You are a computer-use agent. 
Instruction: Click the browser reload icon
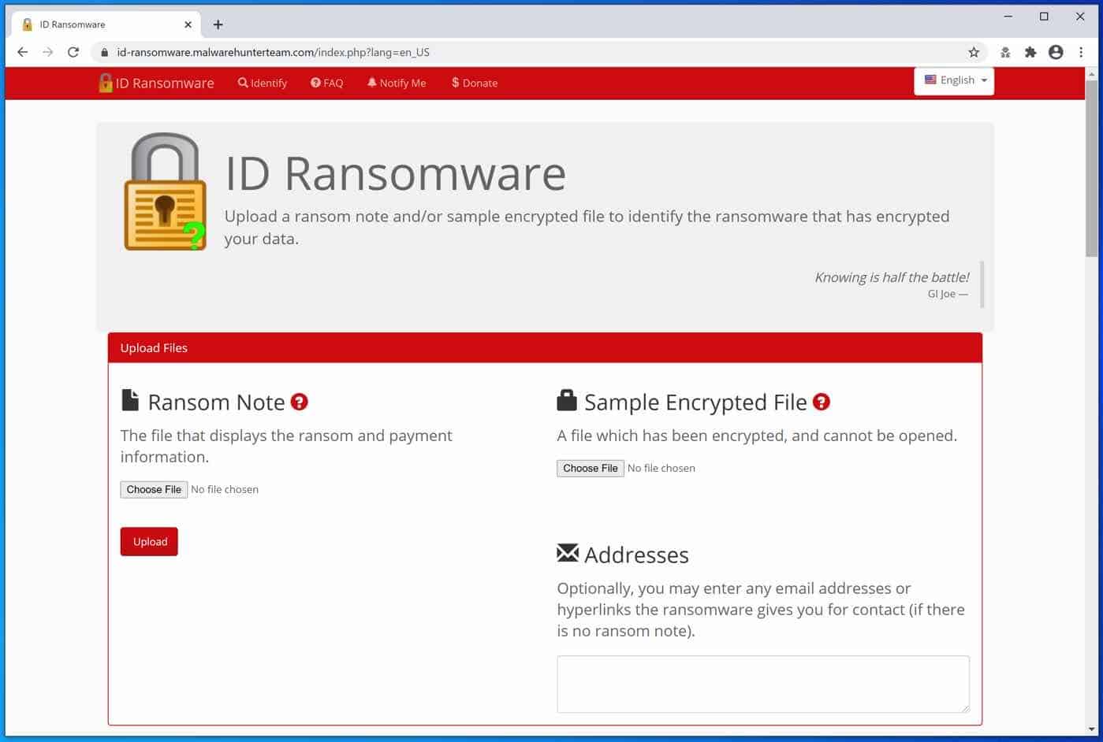coord(73,52)
